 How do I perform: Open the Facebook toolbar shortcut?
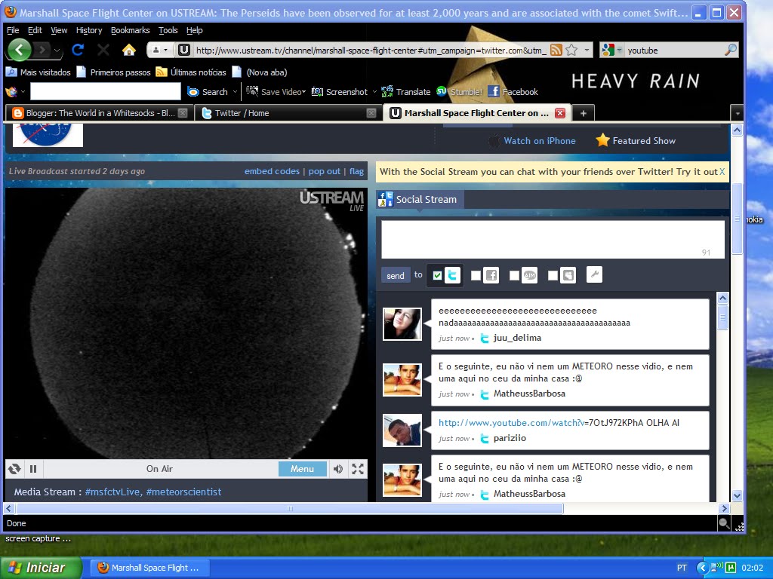(x=513, y=91)
